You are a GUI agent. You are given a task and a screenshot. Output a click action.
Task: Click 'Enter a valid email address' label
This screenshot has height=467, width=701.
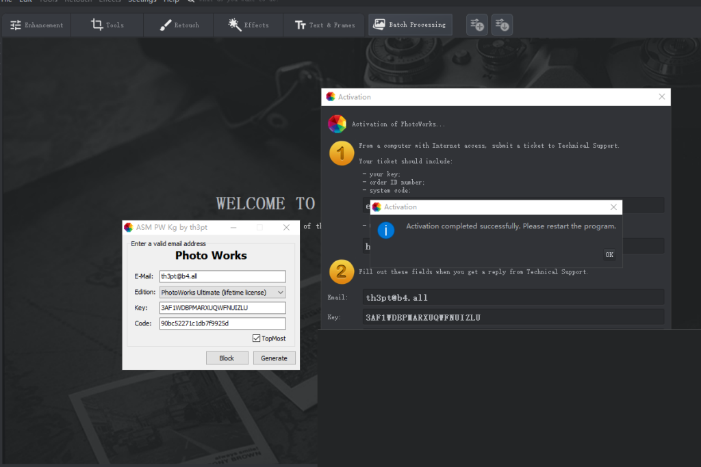tap(168, 244)
